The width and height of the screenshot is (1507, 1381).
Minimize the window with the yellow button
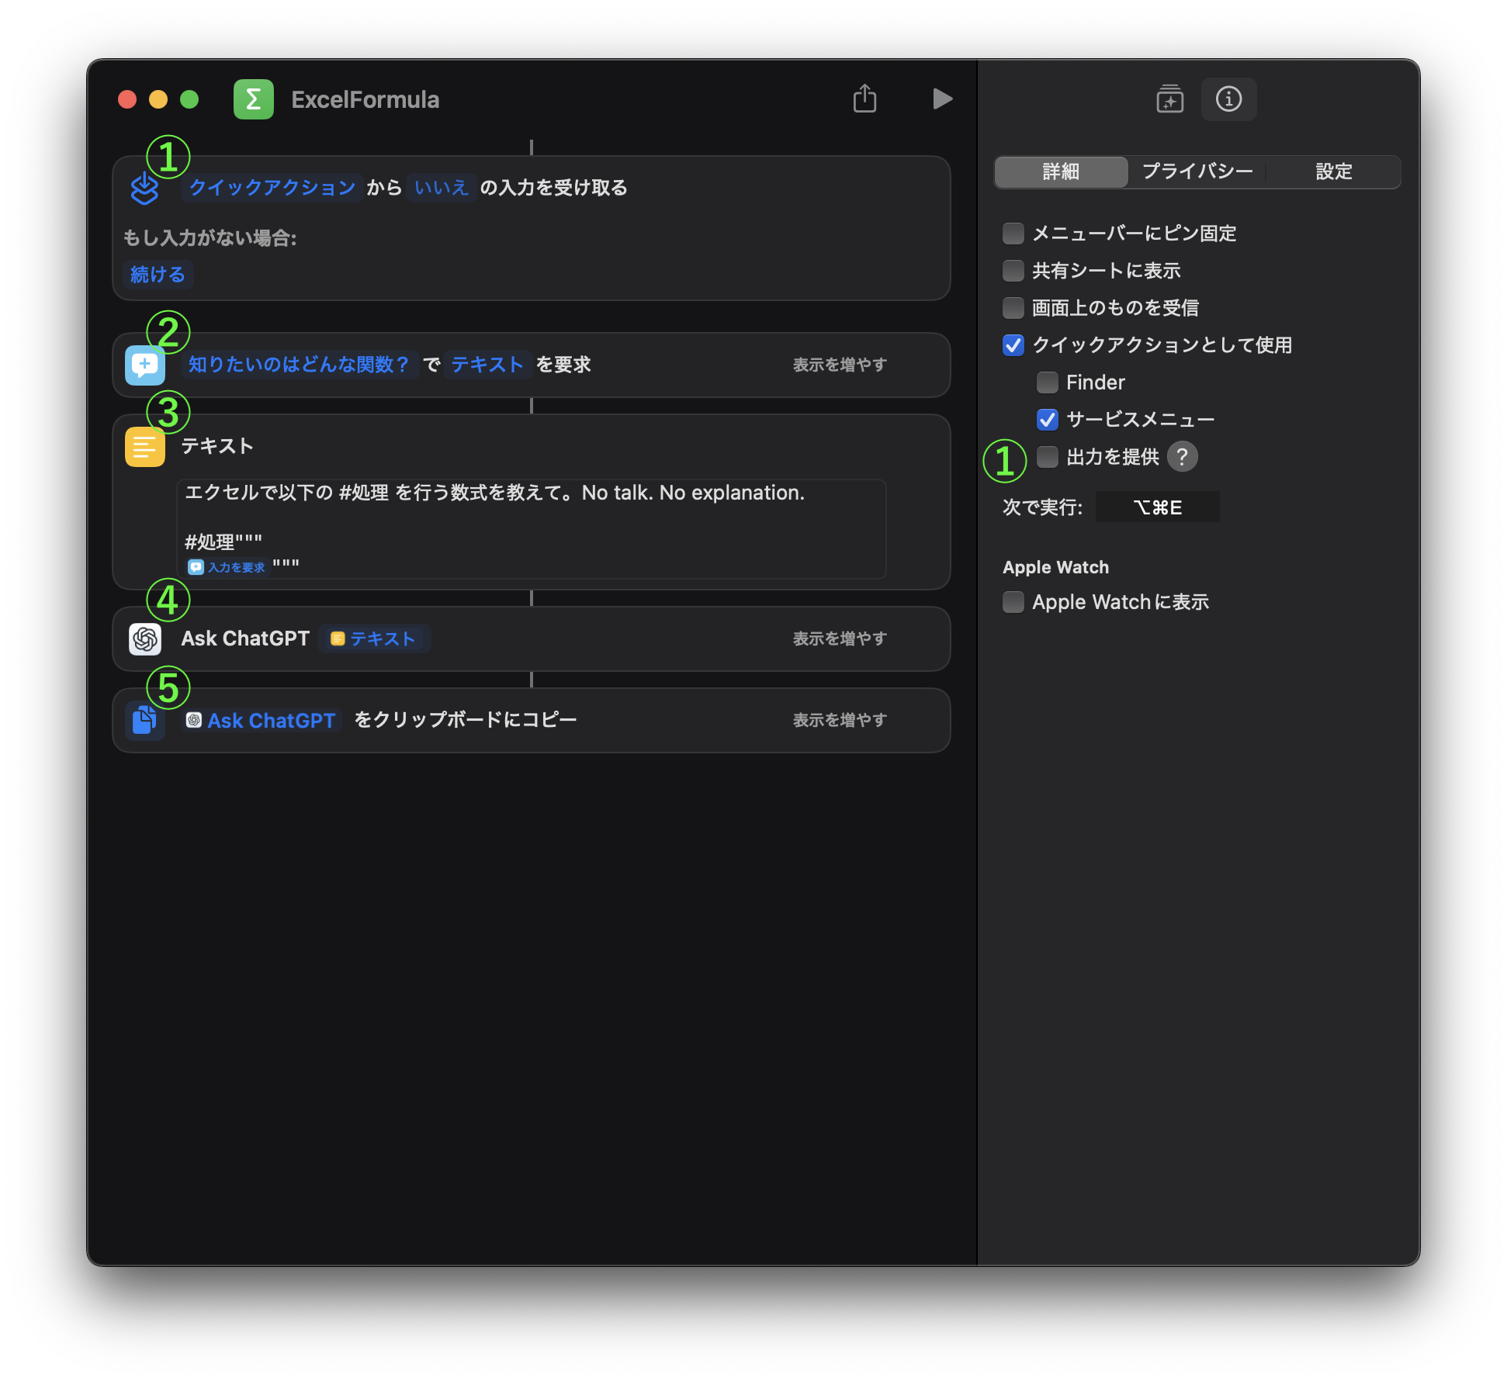[x=158, y=99]
